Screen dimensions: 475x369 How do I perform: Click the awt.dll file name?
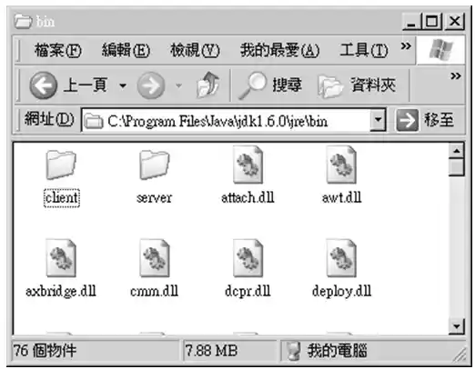point(341,198)
